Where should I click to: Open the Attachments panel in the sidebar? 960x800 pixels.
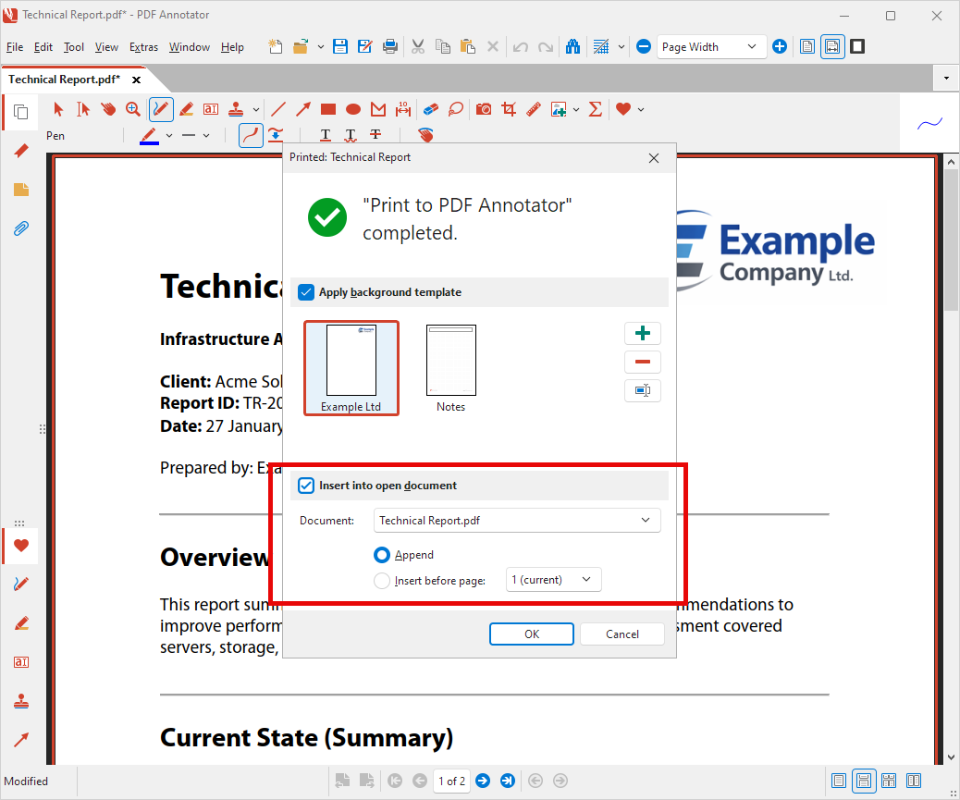pos(20,228)
